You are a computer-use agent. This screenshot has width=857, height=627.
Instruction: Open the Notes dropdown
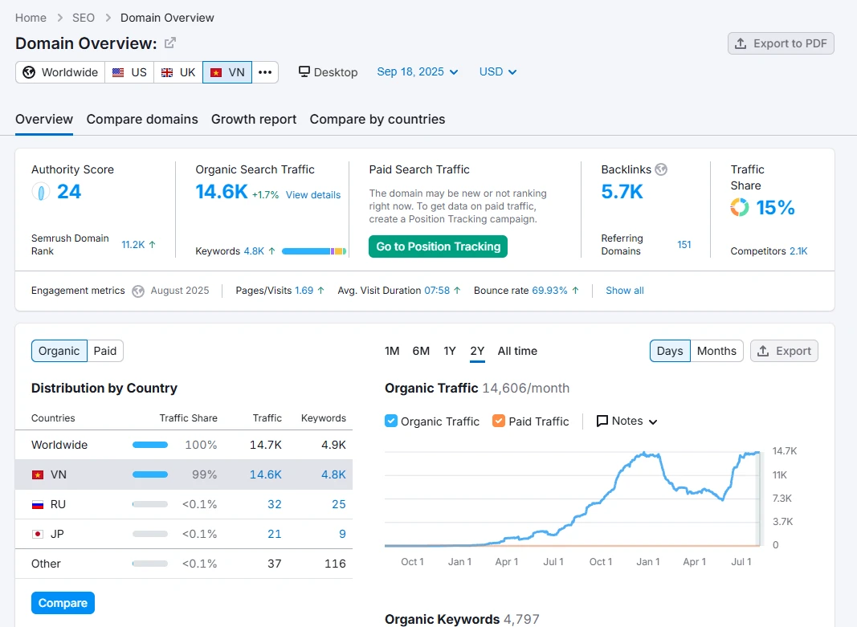click(627, 421)
